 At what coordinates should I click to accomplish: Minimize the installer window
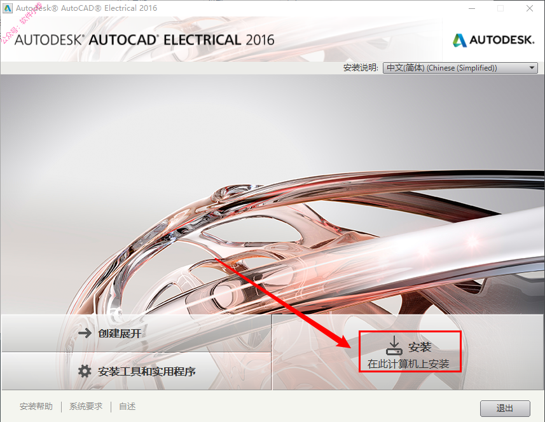point(472,8)
